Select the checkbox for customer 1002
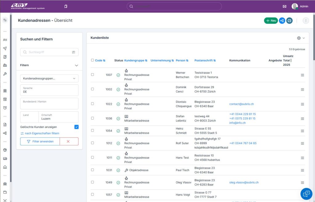 point(93,89)
